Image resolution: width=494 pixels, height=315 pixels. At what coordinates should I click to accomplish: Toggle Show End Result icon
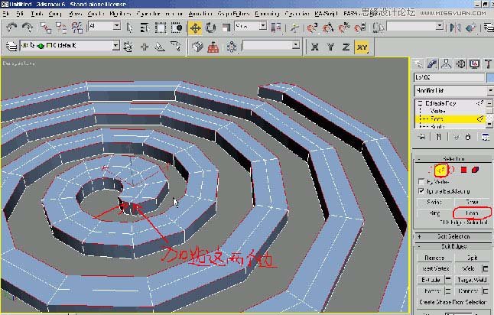(438, 137)
